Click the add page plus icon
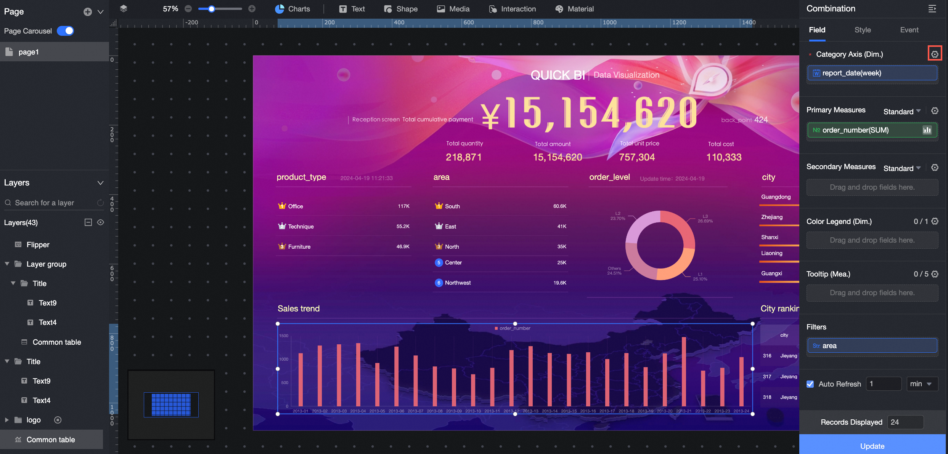The image size is (948, 454). pos(88,12)
